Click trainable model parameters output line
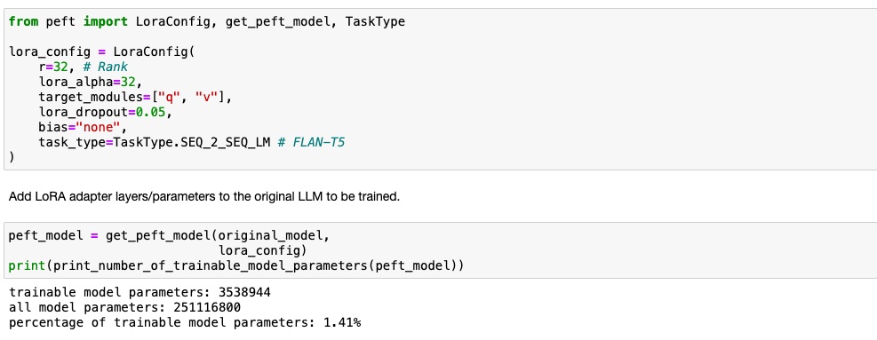877x340 pixels. click(x=140, y=292)
